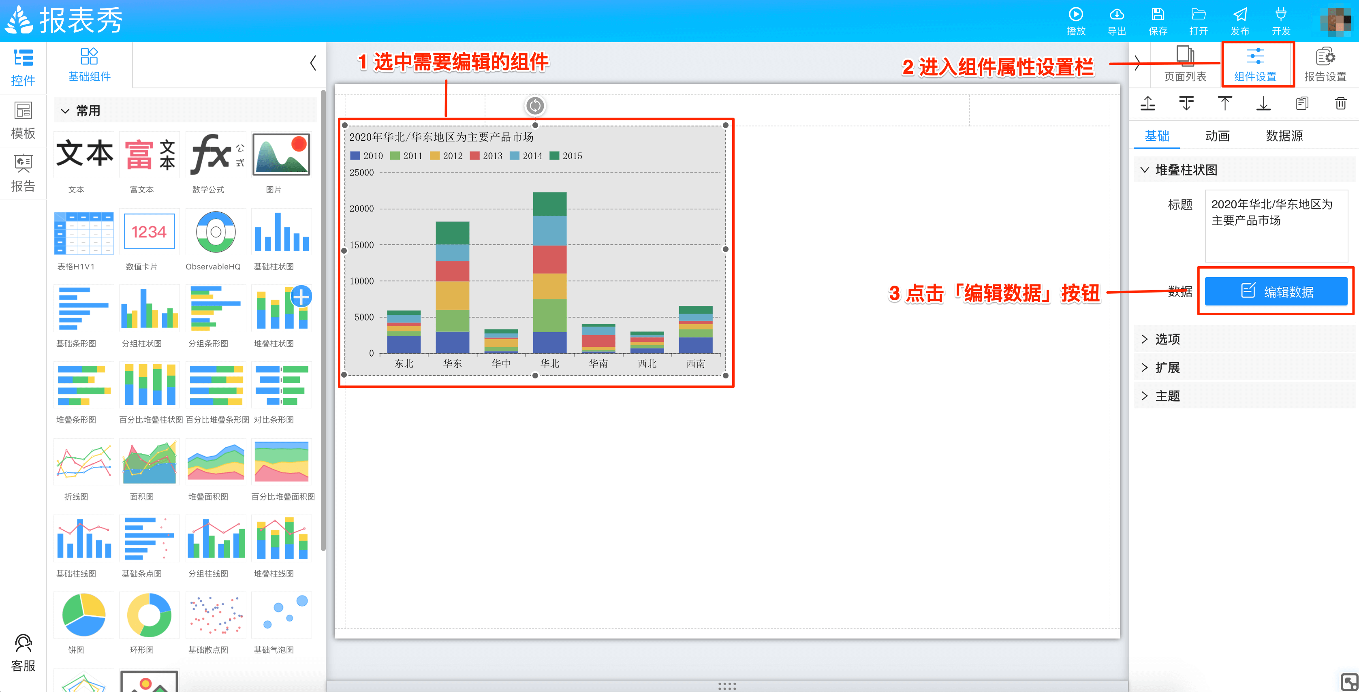
Task: Add the 文本 text component
Action: point(84,154)
